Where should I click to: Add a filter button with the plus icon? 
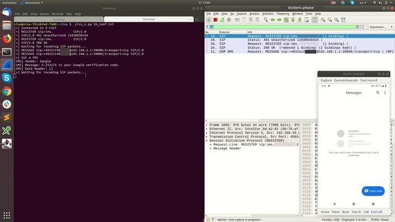click(x=391, y=27)
